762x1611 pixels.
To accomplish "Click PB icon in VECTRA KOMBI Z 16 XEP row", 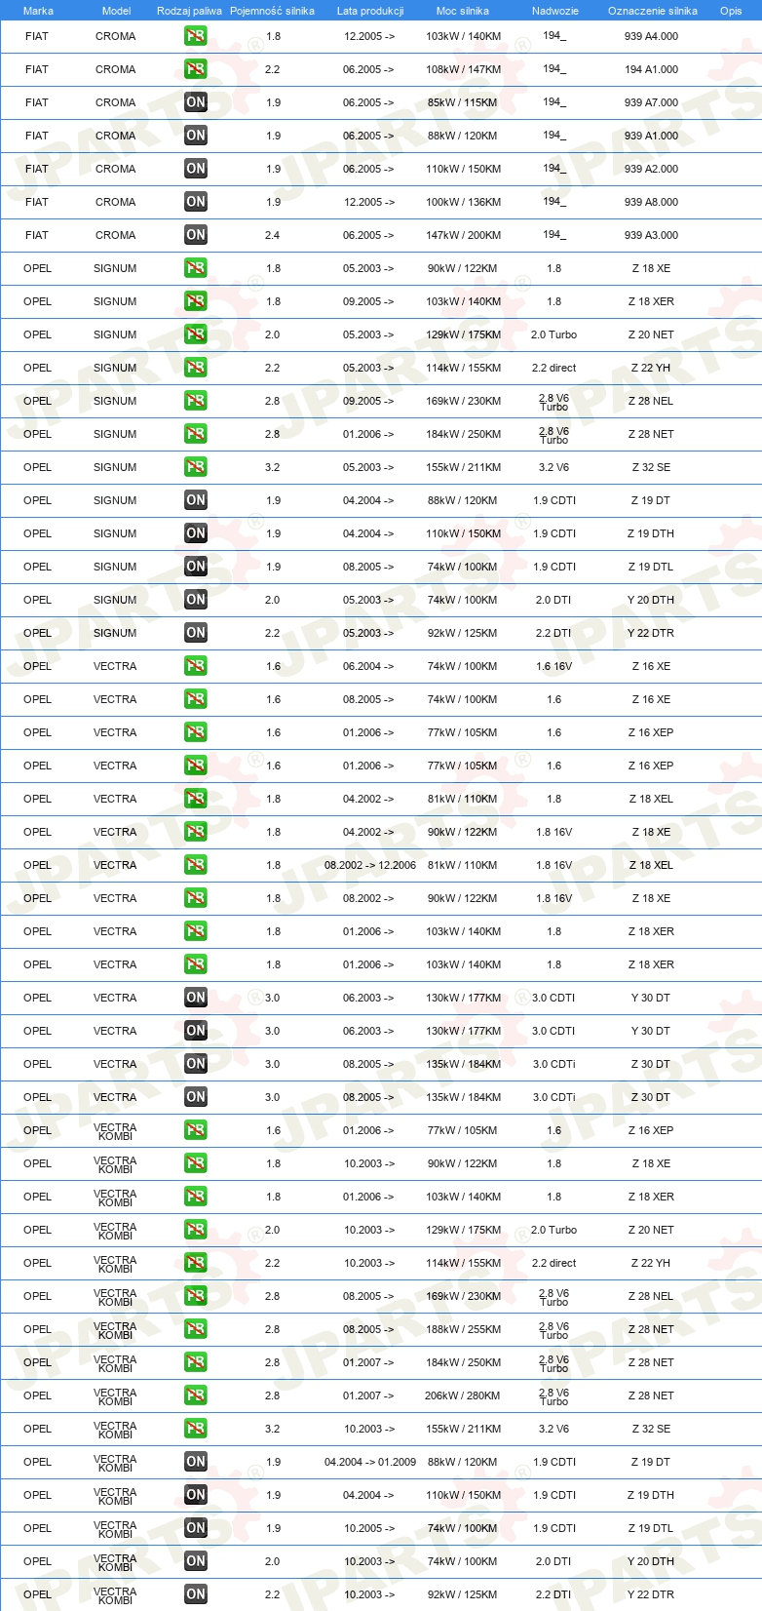I will click(x=196, y=1130).
